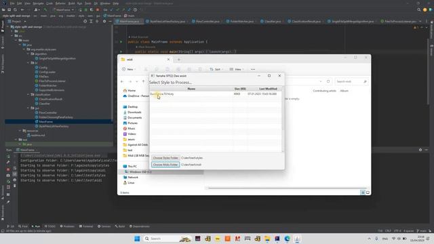The image size is (434, 244).
Task: Click IDE Back navigation arrow
Action: tap(22, 9)
